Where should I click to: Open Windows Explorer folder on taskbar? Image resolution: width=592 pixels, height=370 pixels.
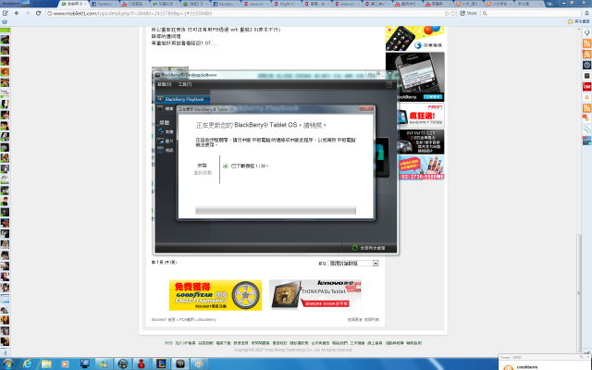pos(46,364)
